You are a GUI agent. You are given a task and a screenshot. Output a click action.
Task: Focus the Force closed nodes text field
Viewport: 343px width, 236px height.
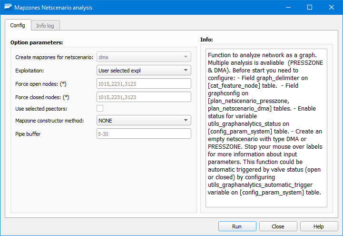pos(144,97)
